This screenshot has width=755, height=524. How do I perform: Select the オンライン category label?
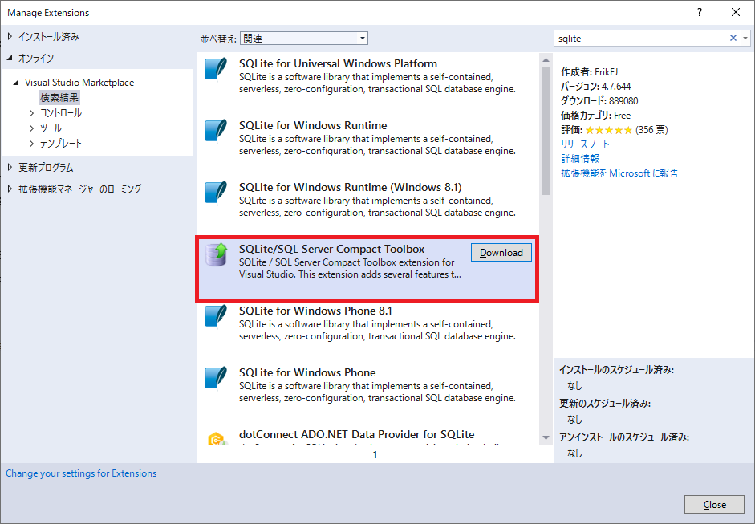coord(36,58)
